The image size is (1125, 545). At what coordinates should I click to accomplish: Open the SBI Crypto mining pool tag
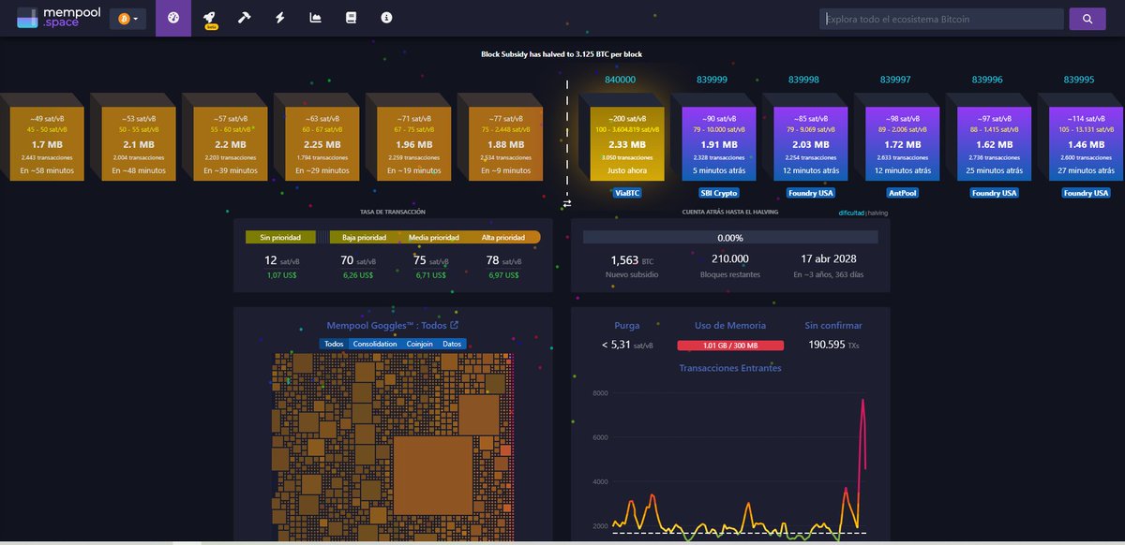point(719,193)
